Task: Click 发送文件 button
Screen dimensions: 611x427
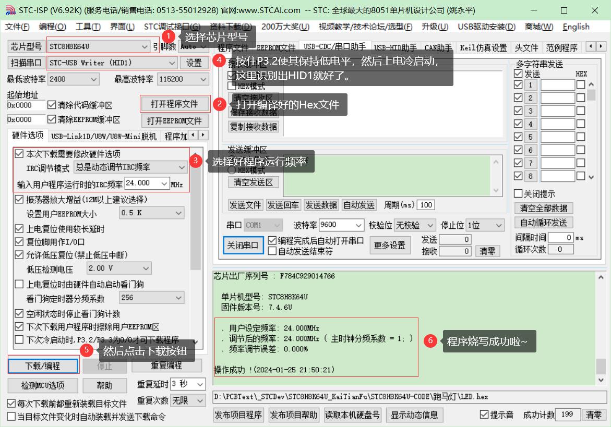Action: (245, 205)
